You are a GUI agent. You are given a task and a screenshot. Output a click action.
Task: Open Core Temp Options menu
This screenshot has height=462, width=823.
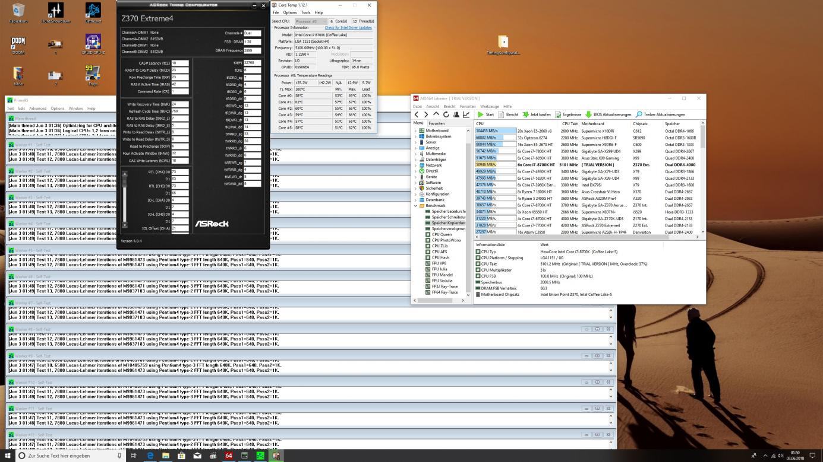(x=290, y=12)
